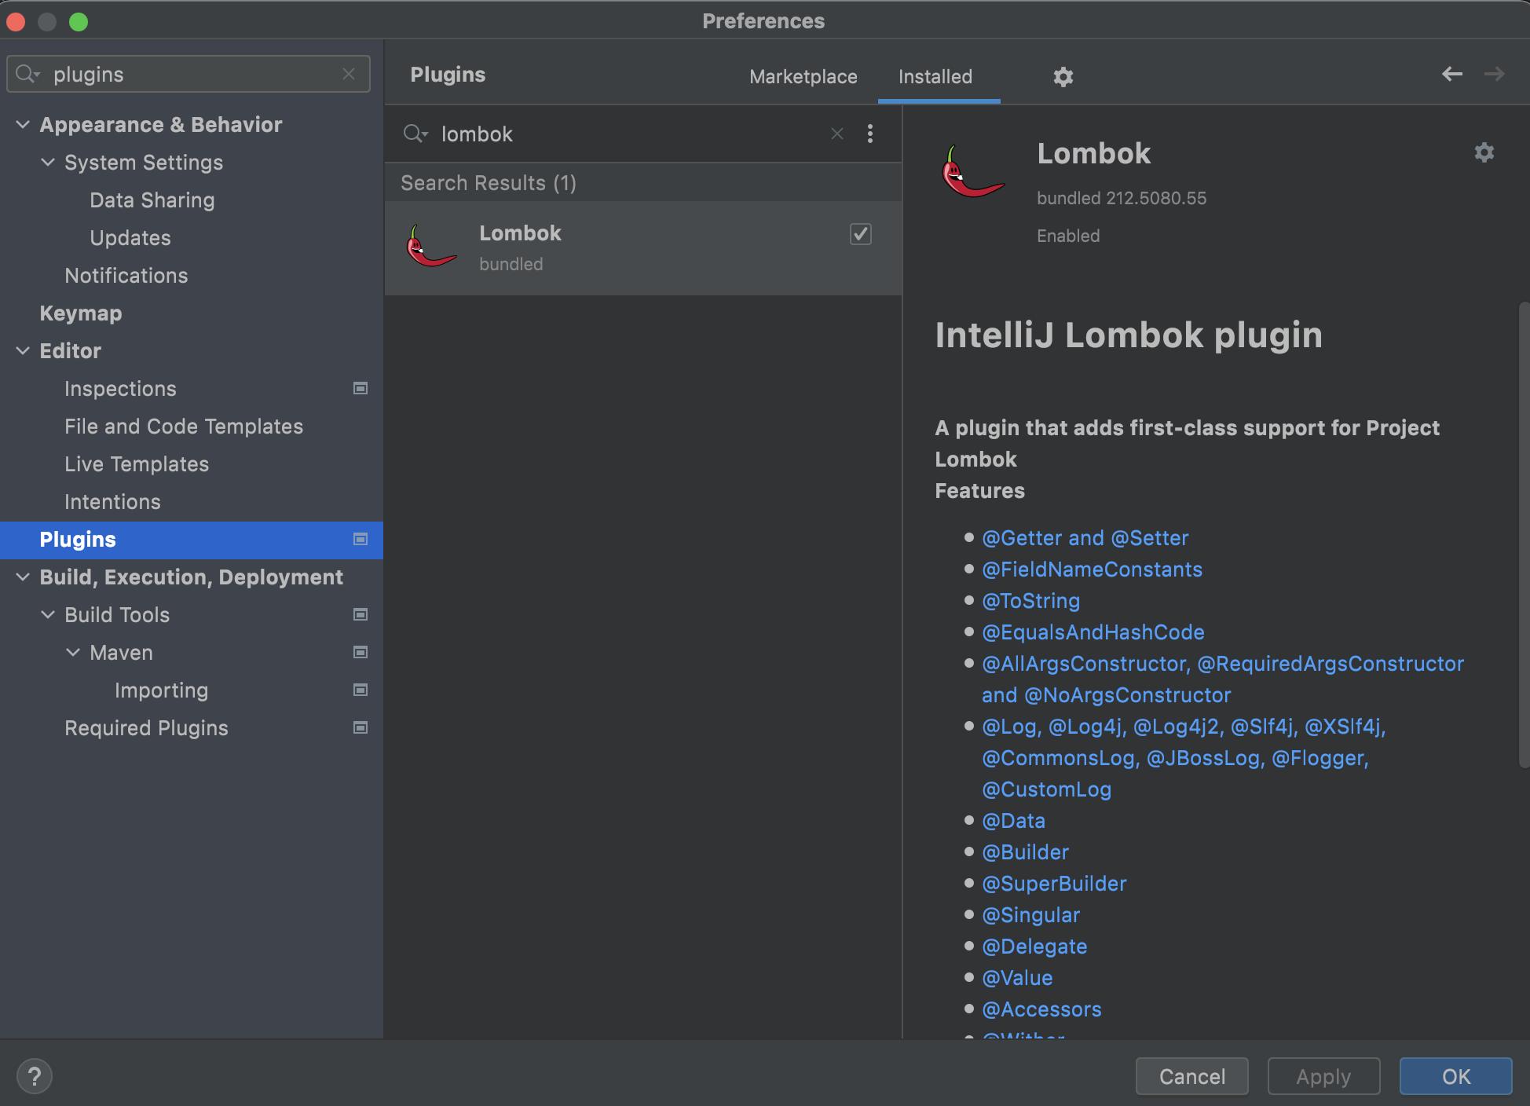This screenshot has width=1530, height=1106.
Task: Uncheck the Lombok plugin enabled checkbox
Action: (x=861, y=234)
